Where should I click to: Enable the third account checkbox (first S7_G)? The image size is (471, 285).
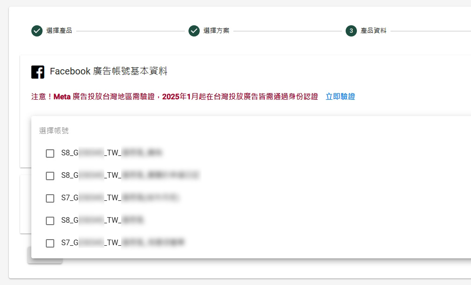[50, 198]
